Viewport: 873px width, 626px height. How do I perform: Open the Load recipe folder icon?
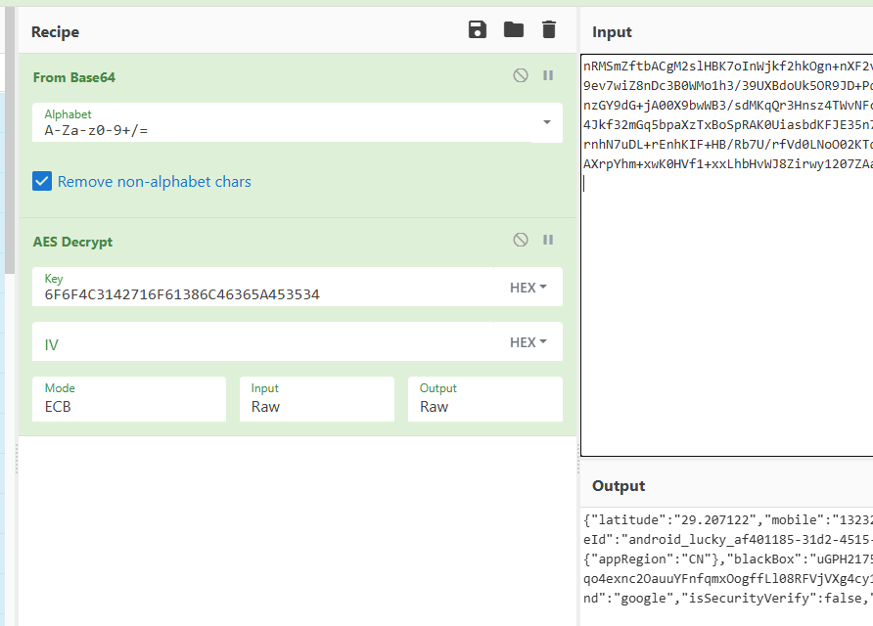[514, 29]
